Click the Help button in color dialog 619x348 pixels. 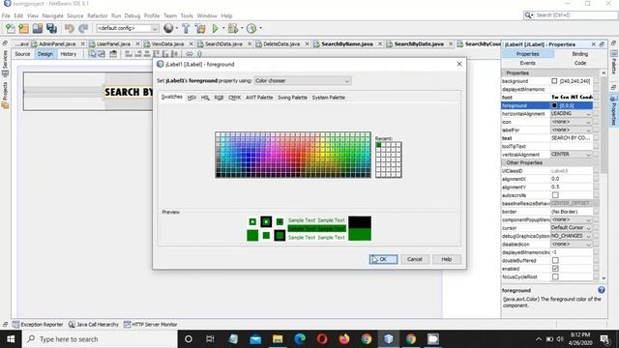[447, 259]
